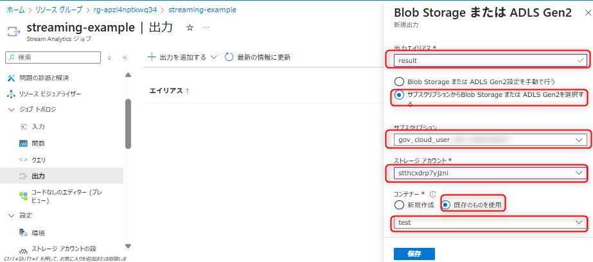This screenshot has height=262, width=593.
Task: Click the リソース グループ breadcrumb link
Action: click(59, 10)
